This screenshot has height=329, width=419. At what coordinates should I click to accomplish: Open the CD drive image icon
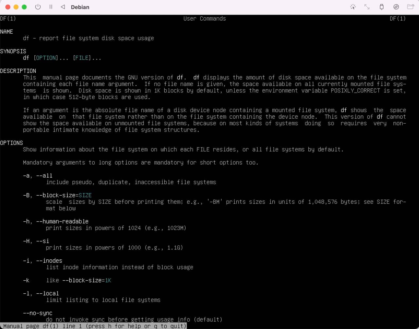pos(396,7)
